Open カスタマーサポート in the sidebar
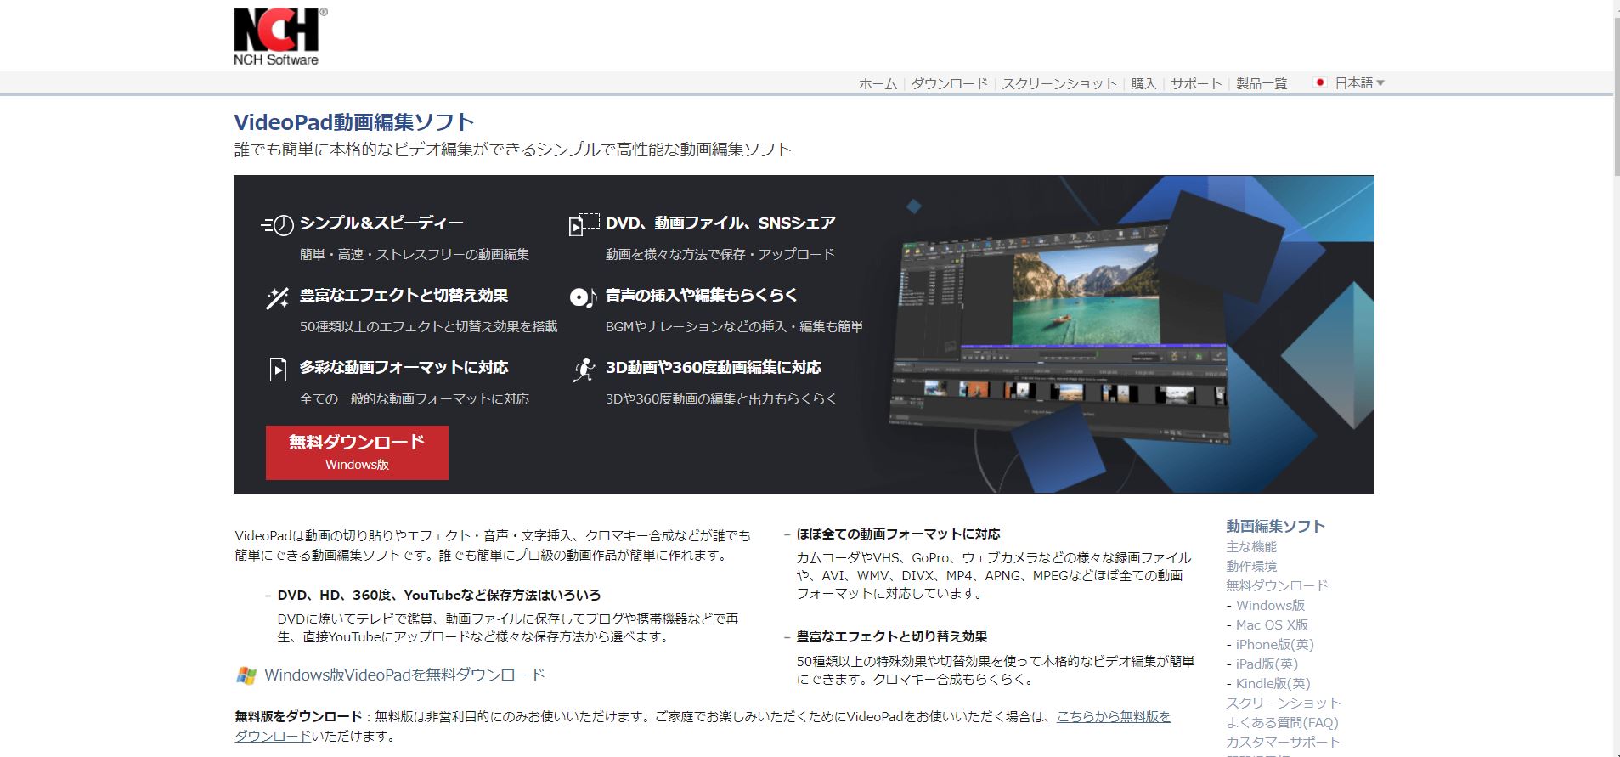 tap(1283, 742)
